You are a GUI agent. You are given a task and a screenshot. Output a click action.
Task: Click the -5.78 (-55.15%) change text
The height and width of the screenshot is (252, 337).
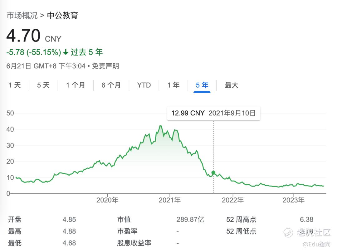[x=34, y=52]
